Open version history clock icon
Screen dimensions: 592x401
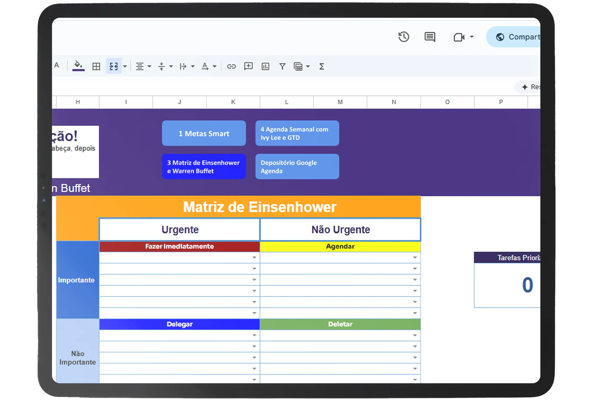click(x=403, y=37)
